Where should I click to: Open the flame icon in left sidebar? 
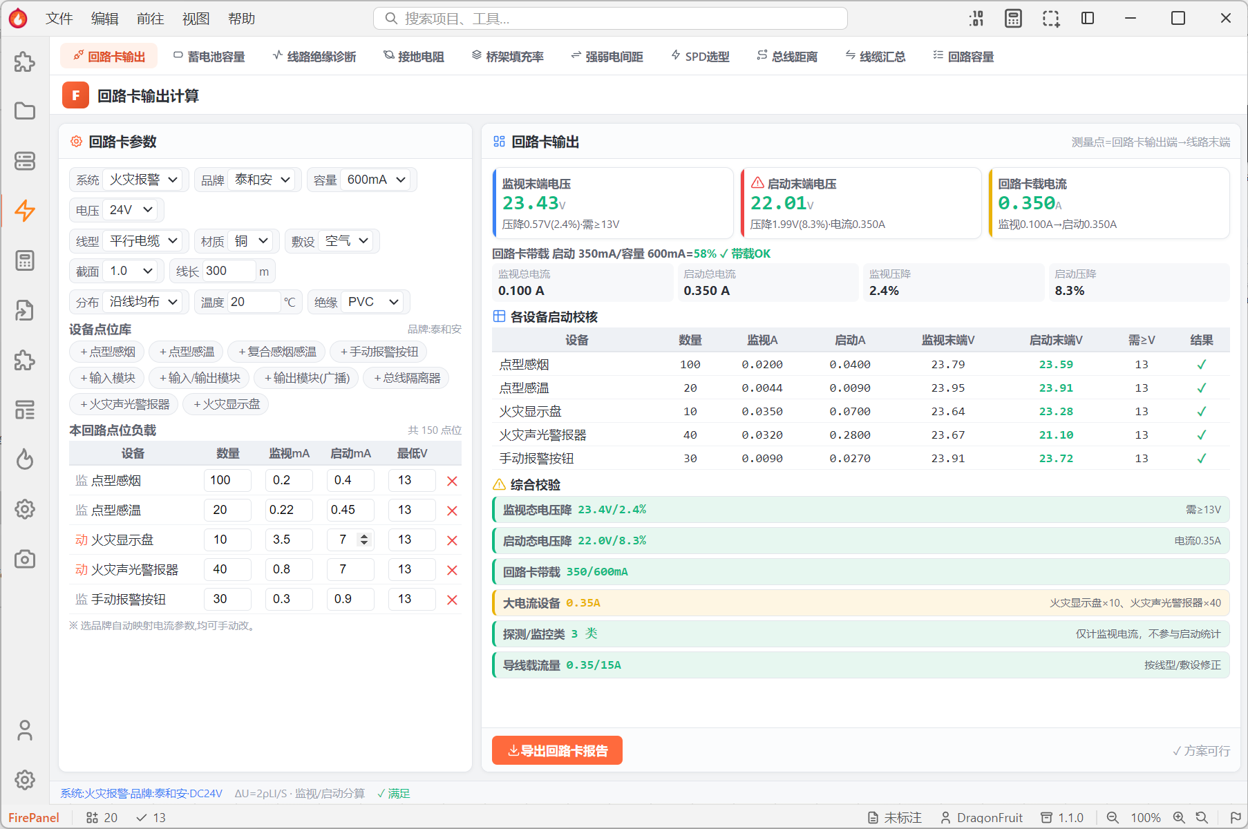coord(25,459)
